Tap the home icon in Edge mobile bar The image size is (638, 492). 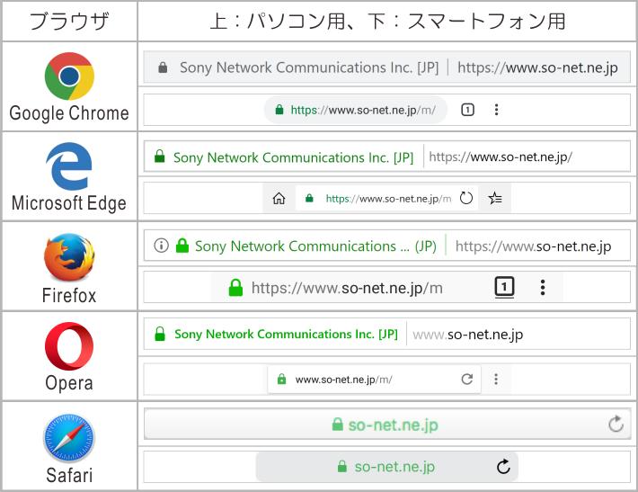279,199
